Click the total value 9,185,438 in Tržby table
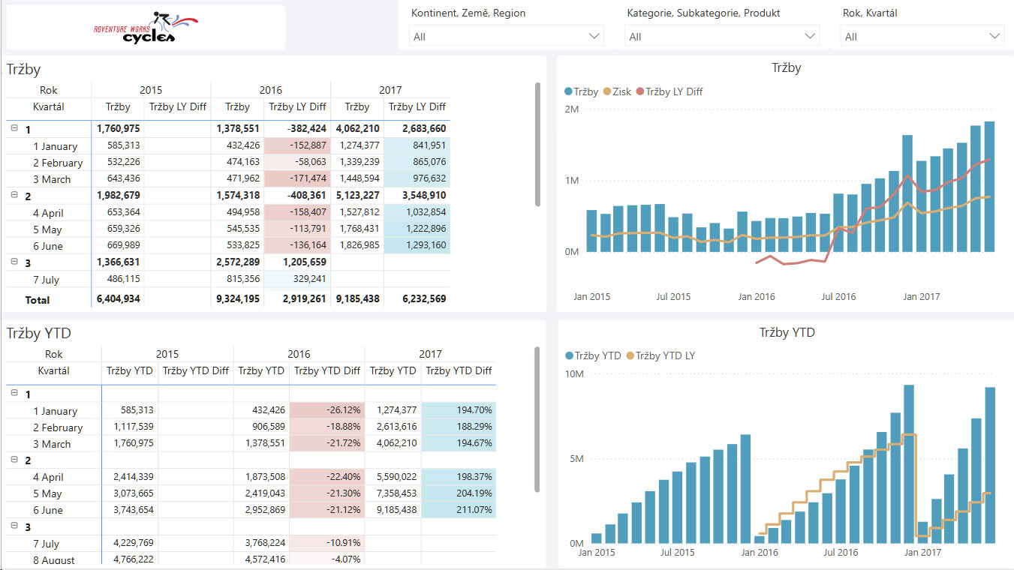Viewport: 1014px width, 570px height. point(357,298)
